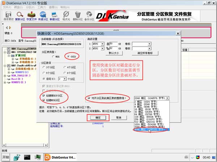Click the 取消 cancel button
The height and width of the screenshot is (162, 217).
[119, 118]
